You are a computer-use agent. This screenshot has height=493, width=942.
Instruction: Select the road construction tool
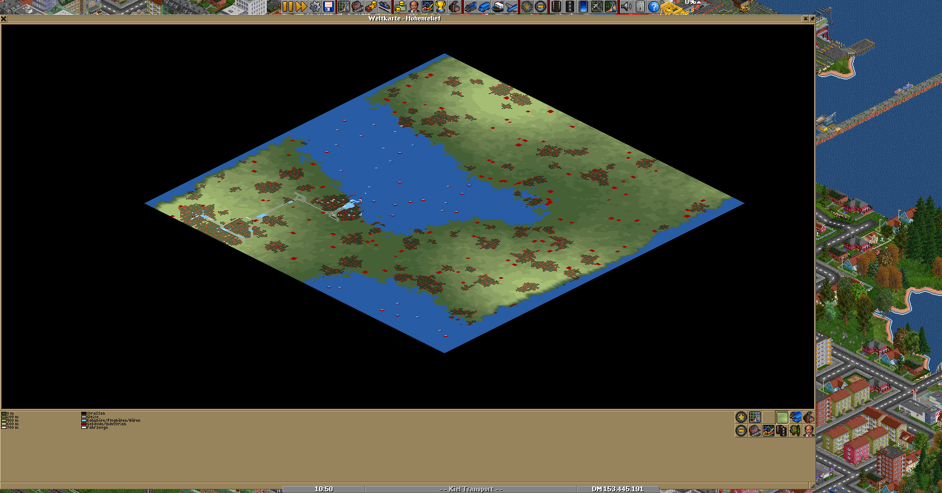click(x=569, y=6)
